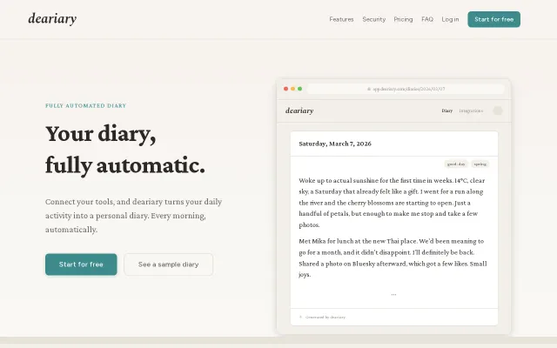Viewport: 557px width, 348px height.
Task: Click the FULLY AUTOMATED DIARY label
Action: coord(86,106)
